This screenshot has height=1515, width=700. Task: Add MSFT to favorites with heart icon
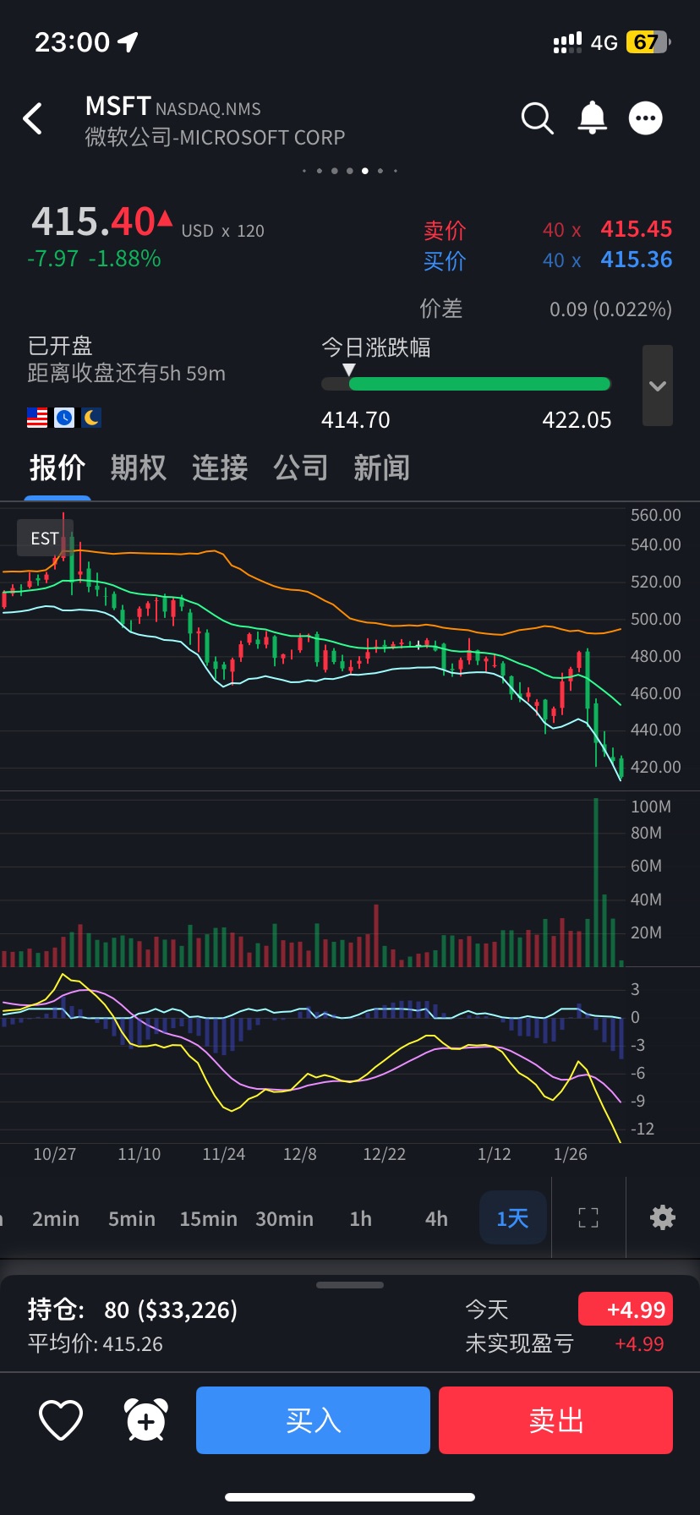[61, 1420]
